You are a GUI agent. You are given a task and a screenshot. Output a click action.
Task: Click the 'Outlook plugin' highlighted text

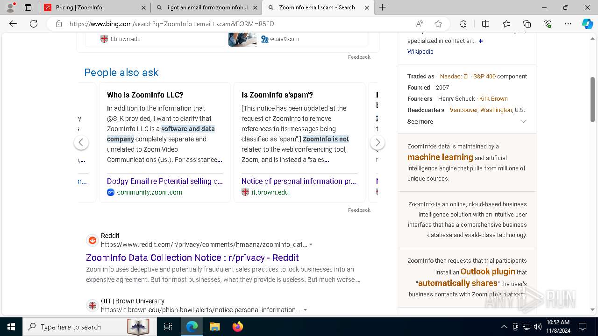[x=488, y=272]
